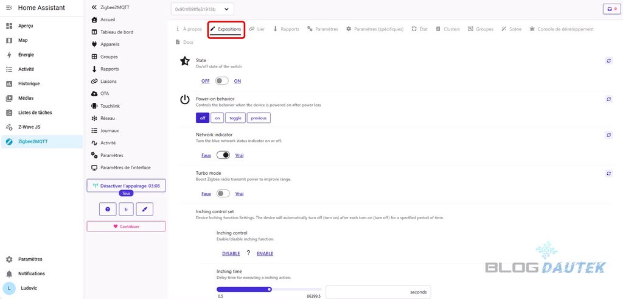
Task: Open the À propos tab
Action: 189,29
